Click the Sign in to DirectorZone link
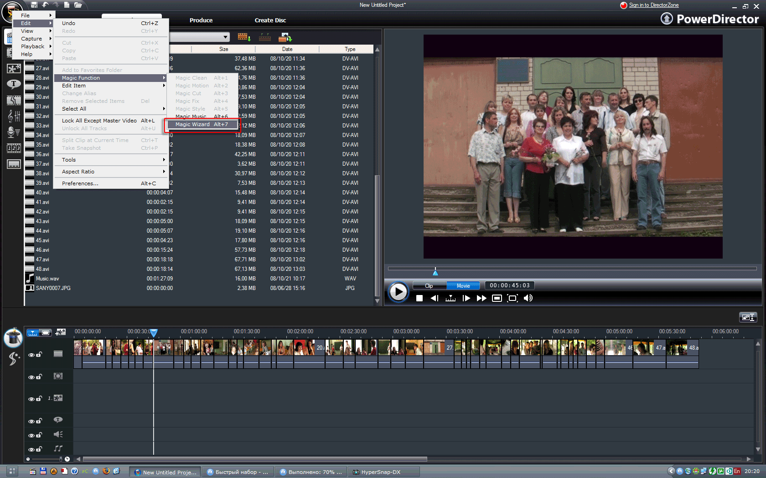This screenshot has height=478, width=766. pos(653,5)
